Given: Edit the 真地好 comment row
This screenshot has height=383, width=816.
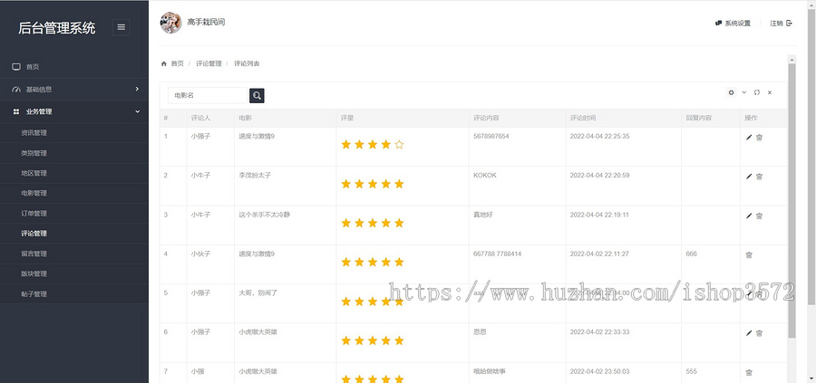Looking at the screenshot, I should [749, 215].
